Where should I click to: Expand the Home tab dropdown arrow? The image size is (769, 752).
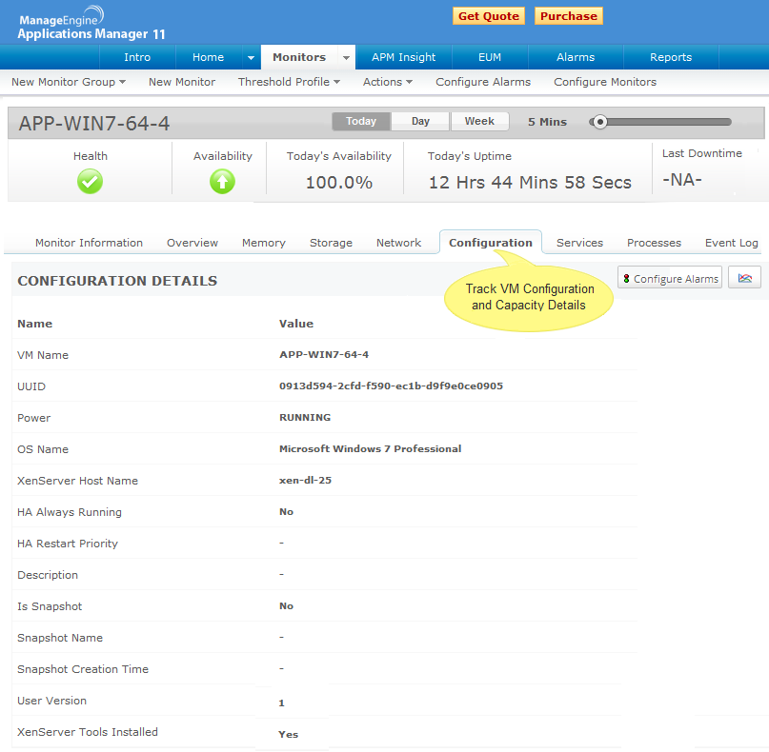tap(252, 57)
